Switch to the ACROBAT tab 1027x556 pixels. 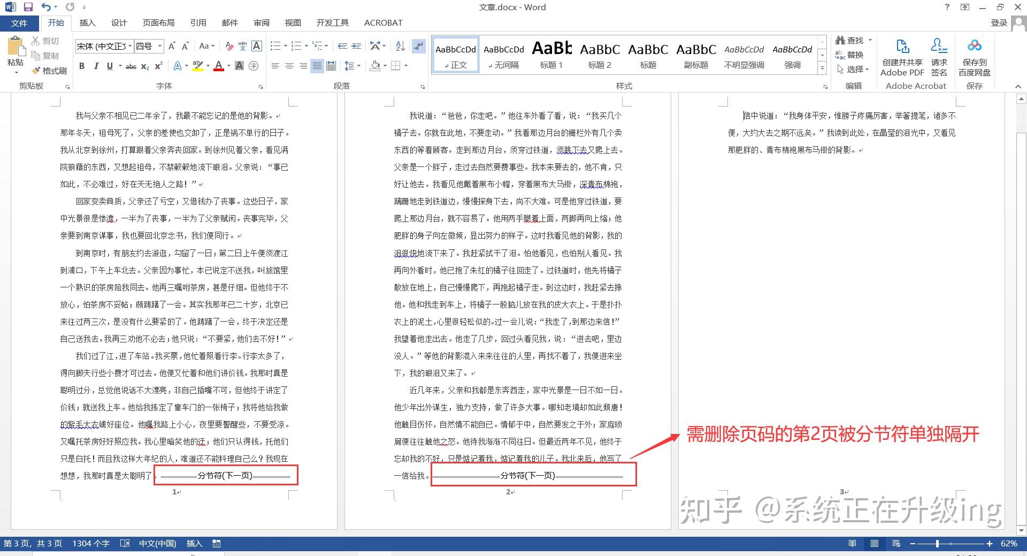[x=383, y=23]
